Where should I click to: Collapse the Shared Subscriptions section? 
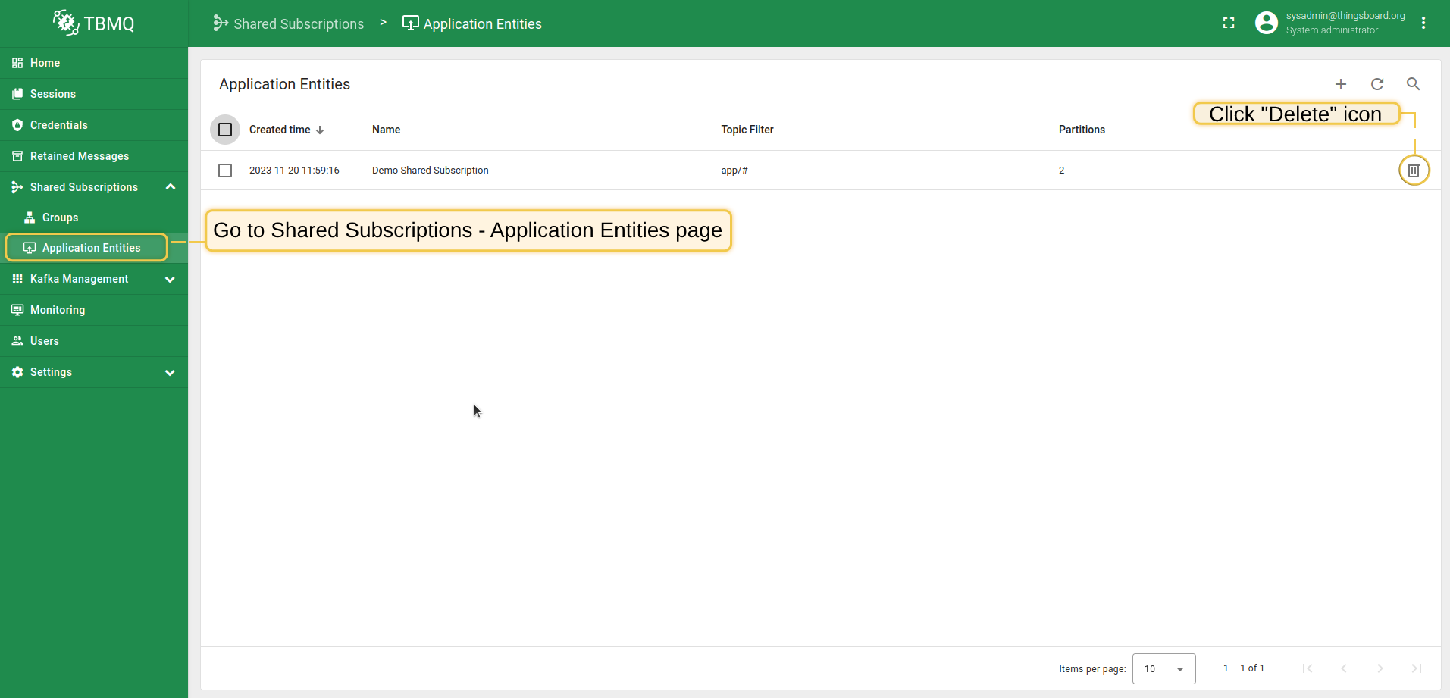170,186
